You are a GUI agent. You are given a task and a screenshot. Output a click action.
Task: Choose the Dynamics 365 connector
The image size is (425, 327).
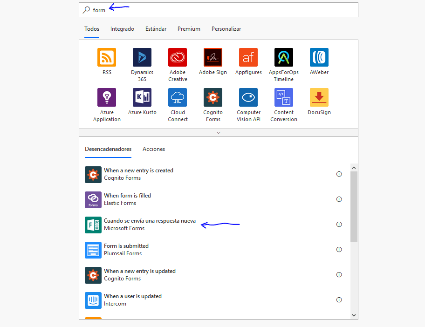coord(142,57)
